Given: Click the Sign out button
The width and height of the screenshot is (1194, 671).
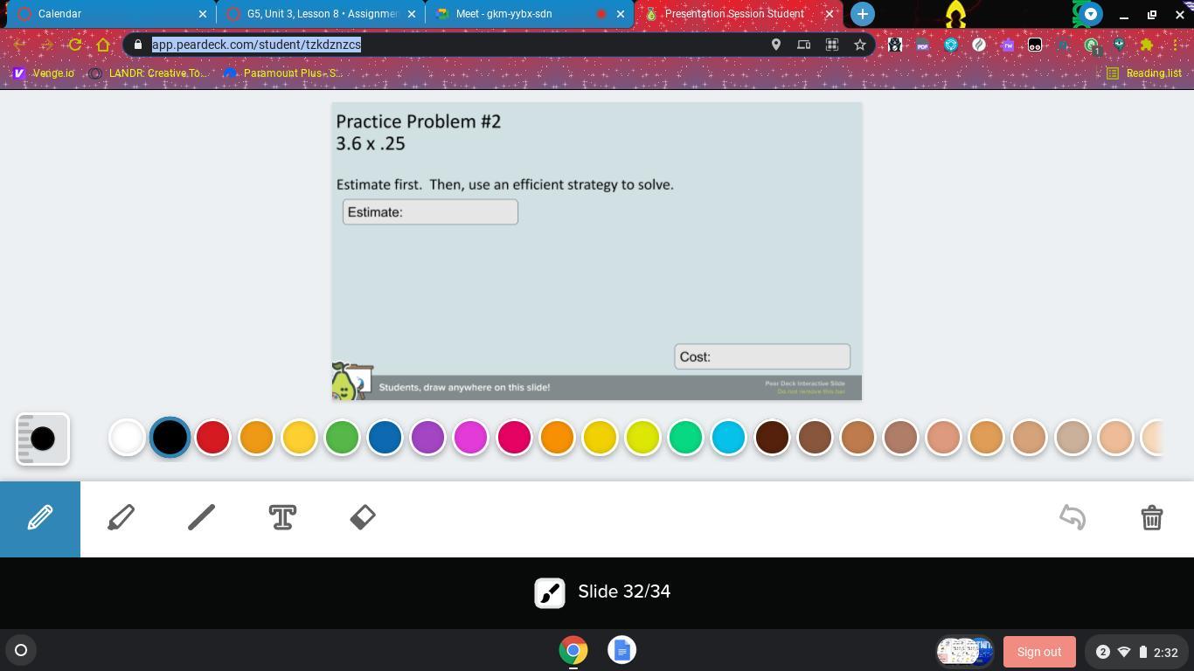Looking at the screenshot, I should 1039,652.
